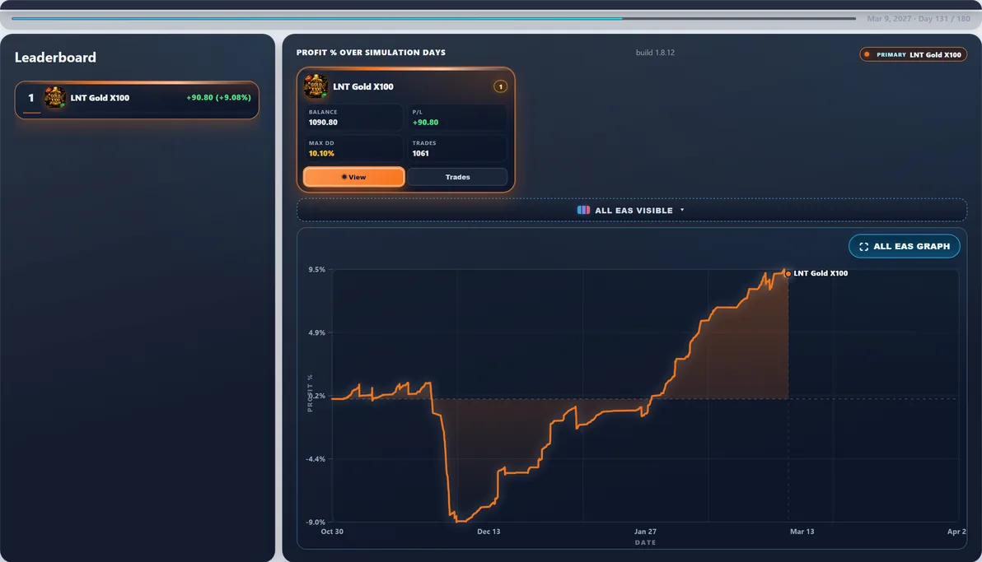This screenshot has width=982, height=562.
Task: Click the Max DD value 10.10%
Action: pyautogui.click(x=321, y=153)
